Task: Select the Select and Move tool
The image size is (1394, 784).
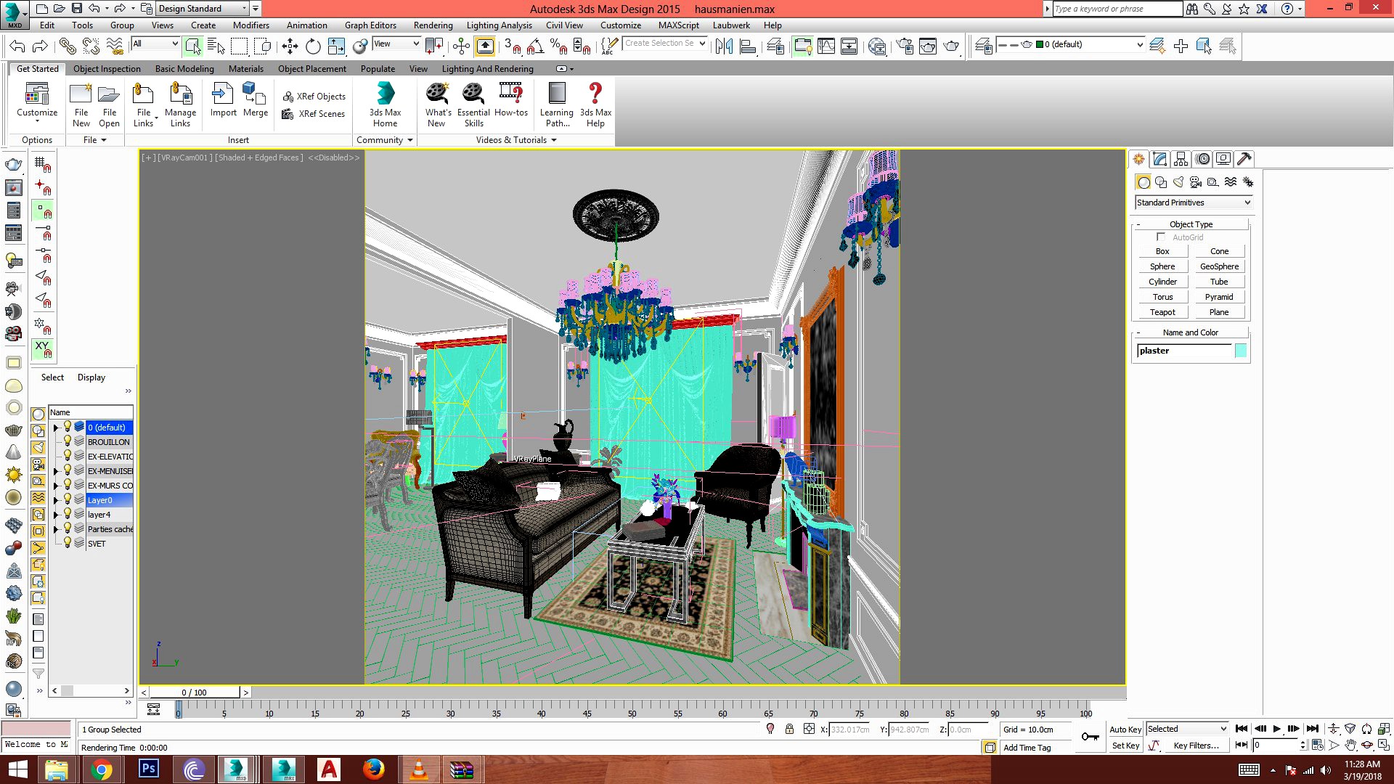Action: click(290, 46)
